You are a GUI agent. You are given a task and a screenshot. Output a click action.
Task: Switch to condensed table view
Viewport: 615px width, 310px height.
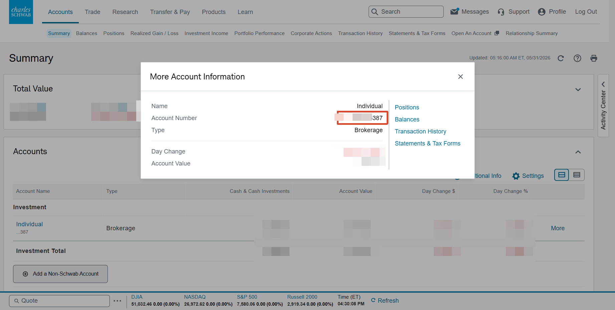tap(577, 175)
